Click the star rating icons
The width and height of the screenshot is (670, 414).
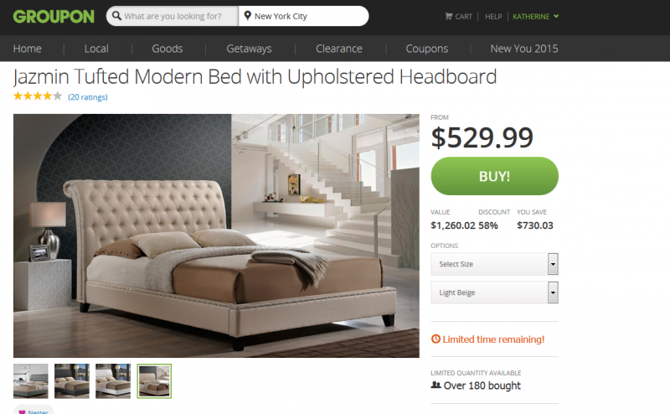(38, 96)
